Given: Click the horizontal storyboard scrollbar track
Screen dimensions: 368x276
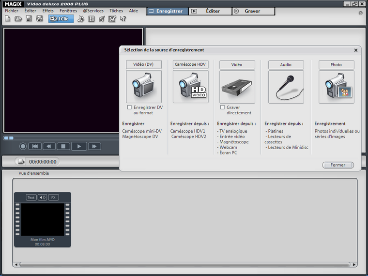Looking at the screenshot, I should pos(185,264).
